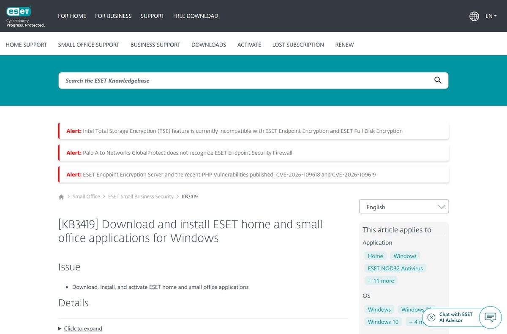Open the DOWNLOADS section
The image size is (507, 334).
point(209,45)
